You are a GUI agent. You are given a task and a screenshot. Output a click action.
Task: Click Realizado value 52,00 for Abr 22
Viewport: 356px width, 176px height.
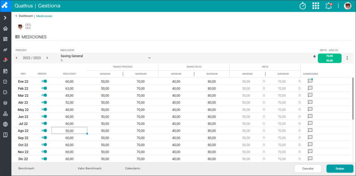tap(70, 103)
